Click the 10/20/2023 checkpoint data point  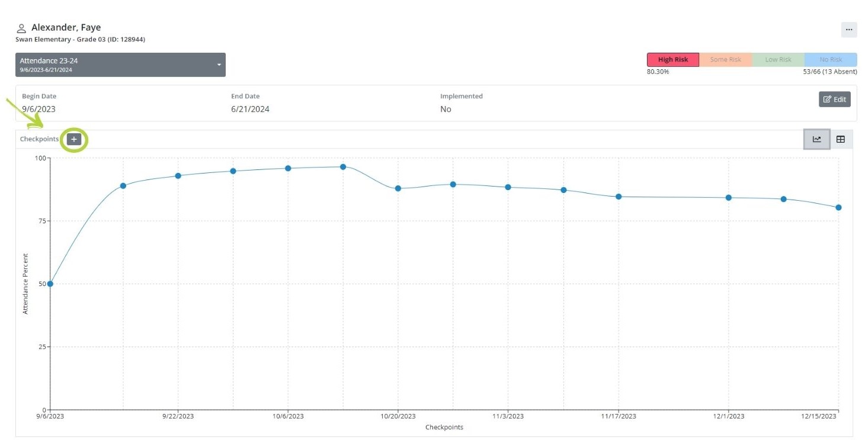click(398, 188)
